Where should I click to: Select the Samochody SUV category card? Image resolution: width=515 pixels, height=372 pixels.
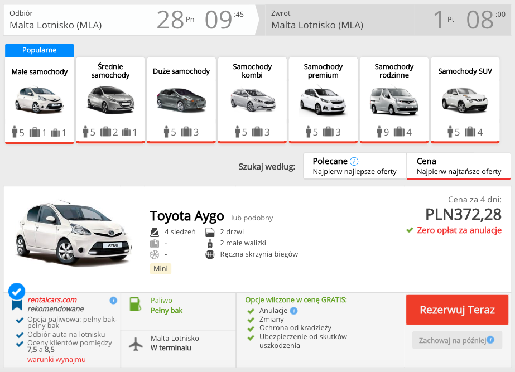point(465,100)
